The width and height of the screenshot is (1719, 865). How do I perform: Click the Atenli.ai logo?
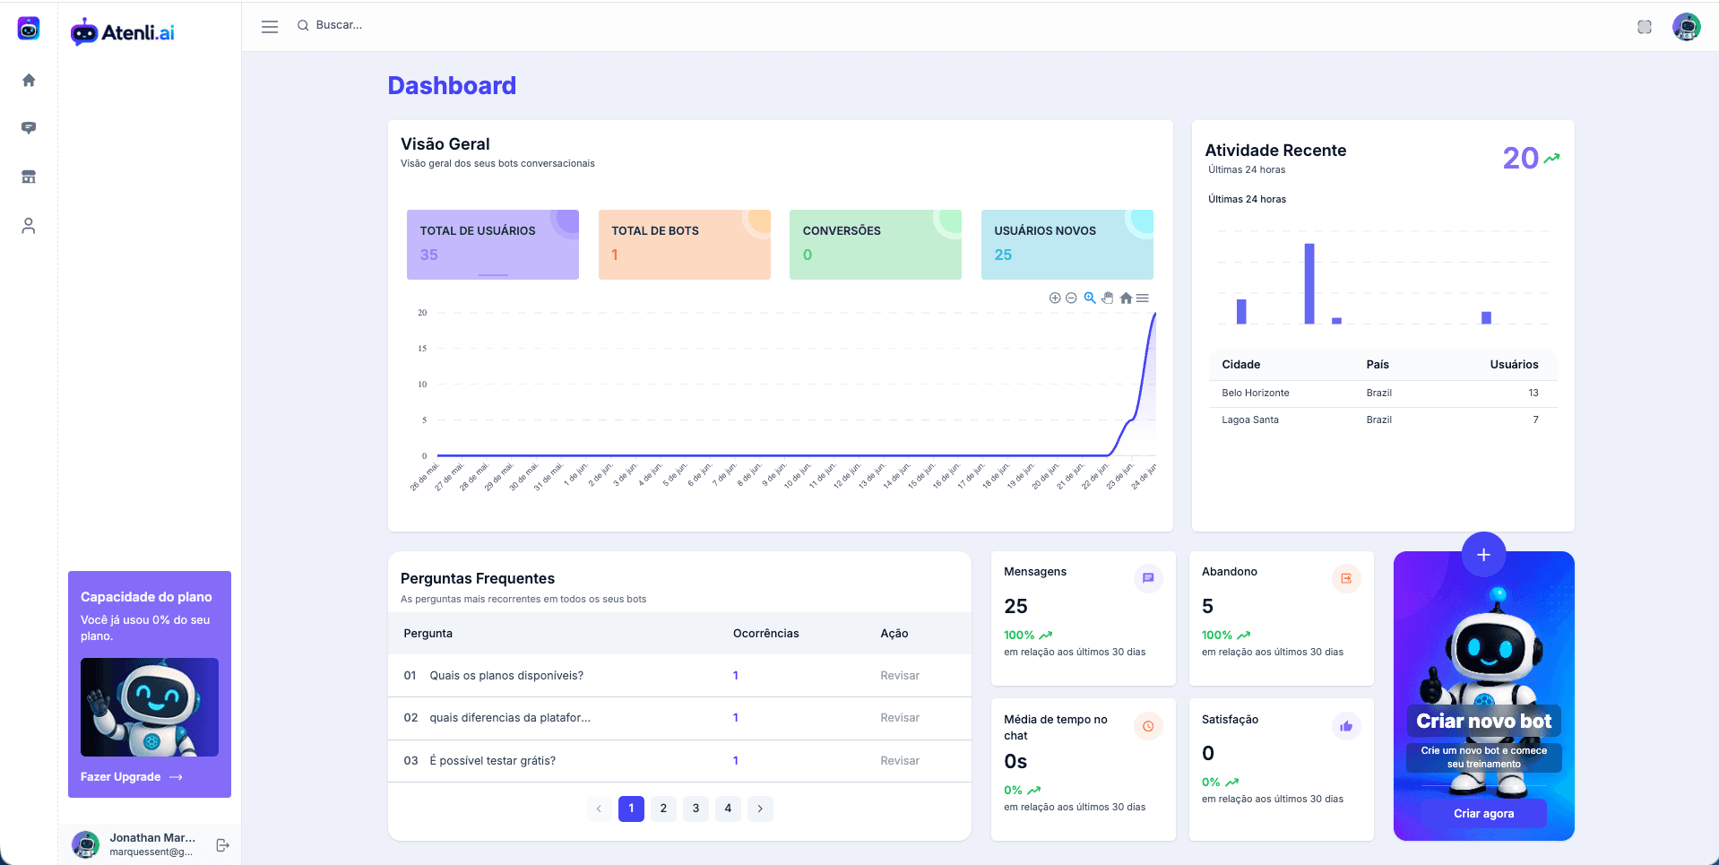(123, 32)
